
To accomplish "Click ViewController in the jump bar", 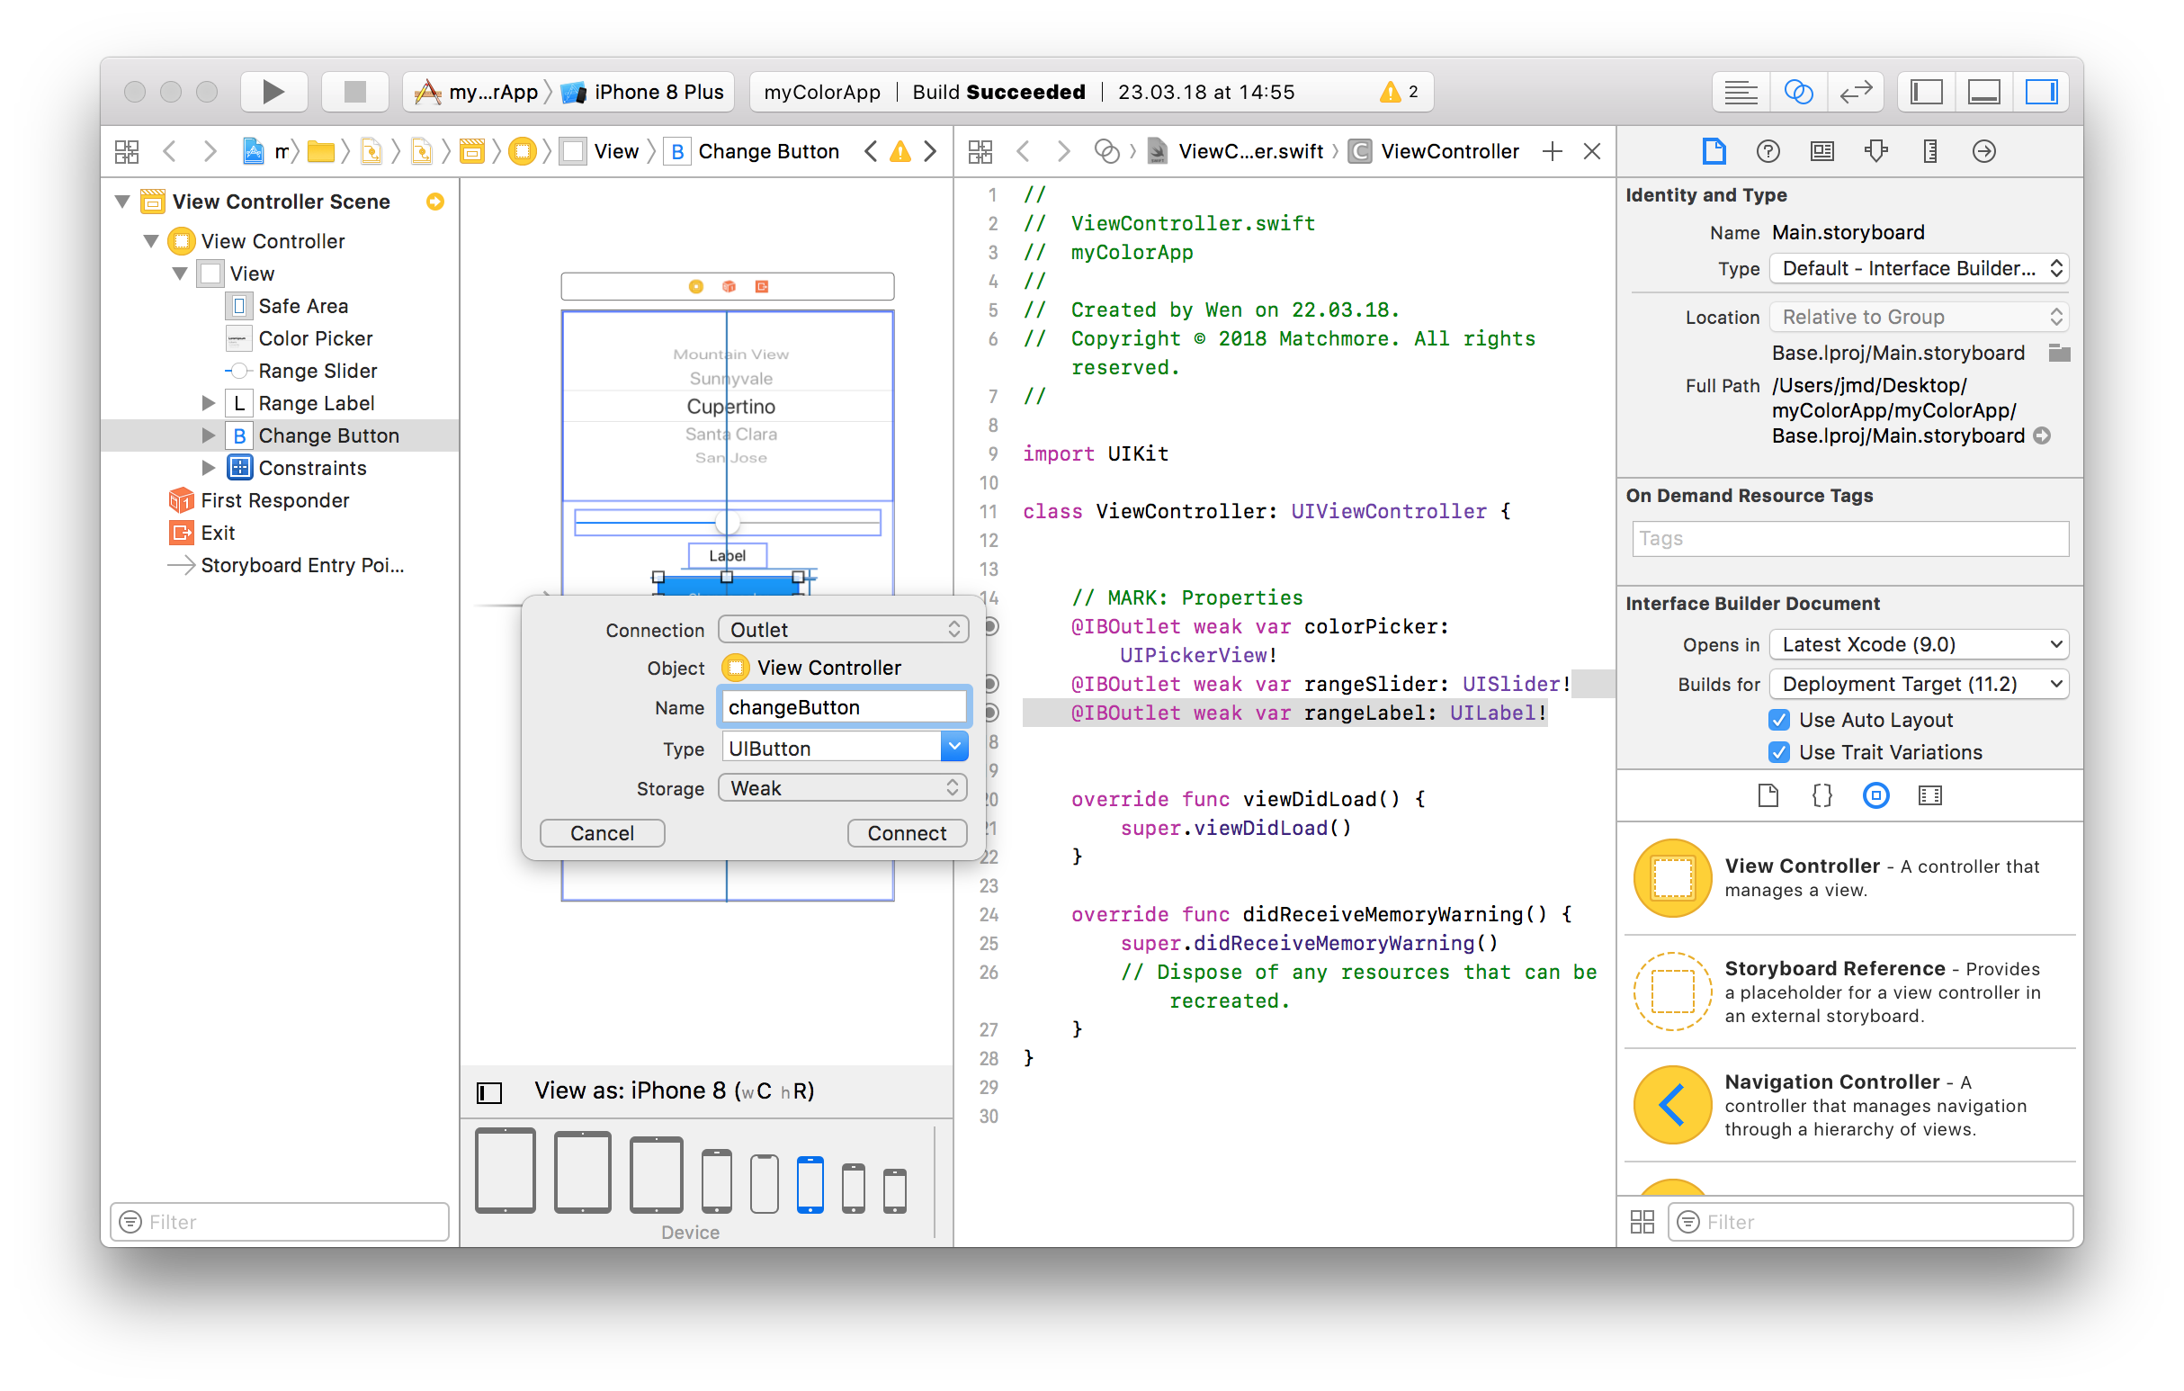I will [1448, 151].
